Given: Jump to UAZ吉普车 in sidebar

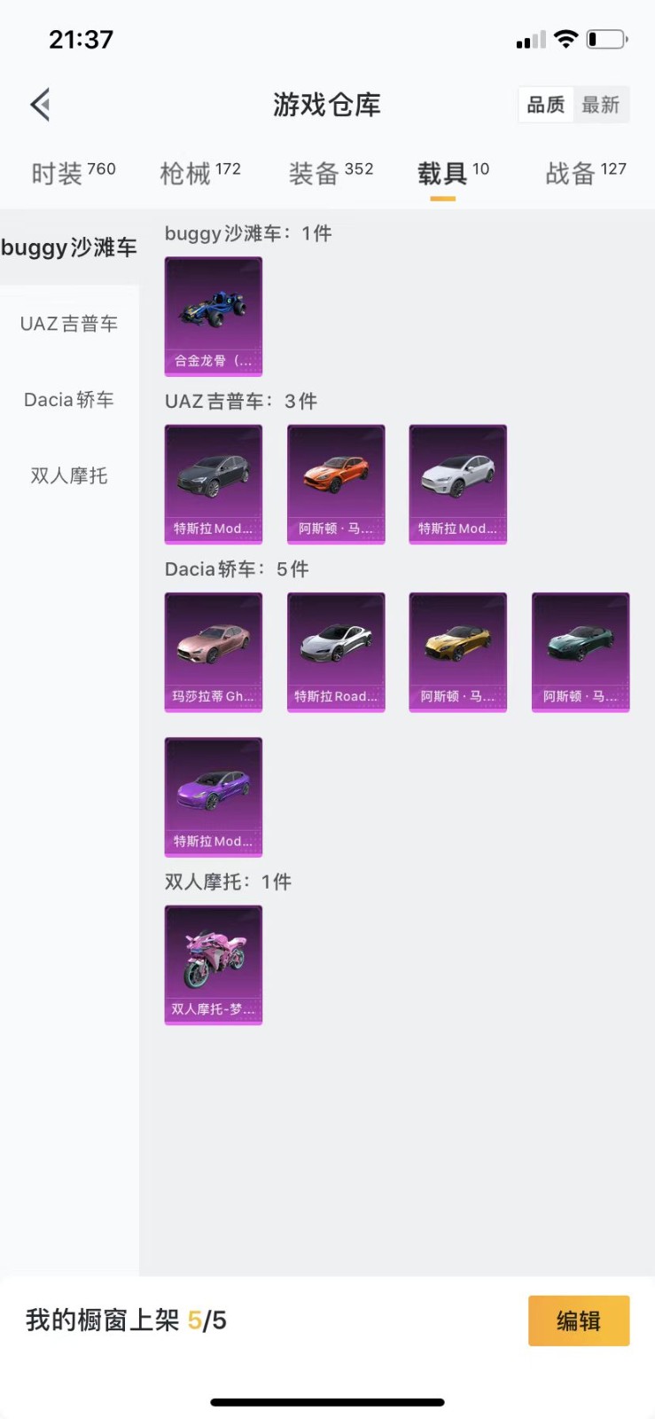Looking at the screenshot, I should [69, 324].
